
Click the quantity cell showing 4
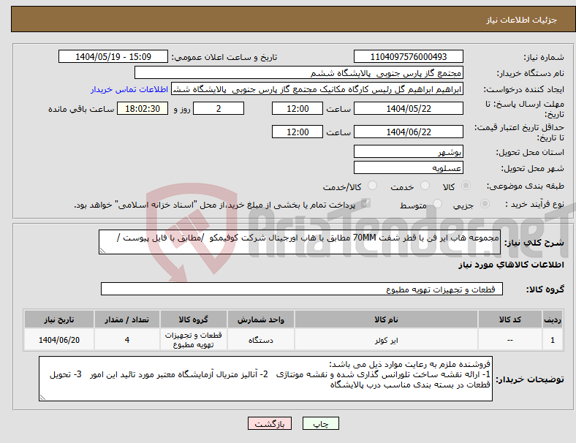coord(126,340)
